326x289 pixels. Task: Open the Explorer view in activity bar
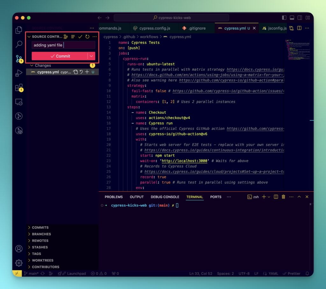click(19, 30)
